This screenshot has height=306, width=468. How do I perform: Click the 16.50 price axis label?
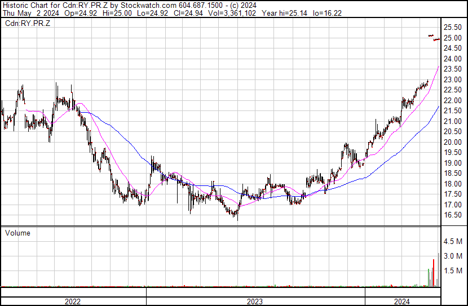tap(453, 215)
